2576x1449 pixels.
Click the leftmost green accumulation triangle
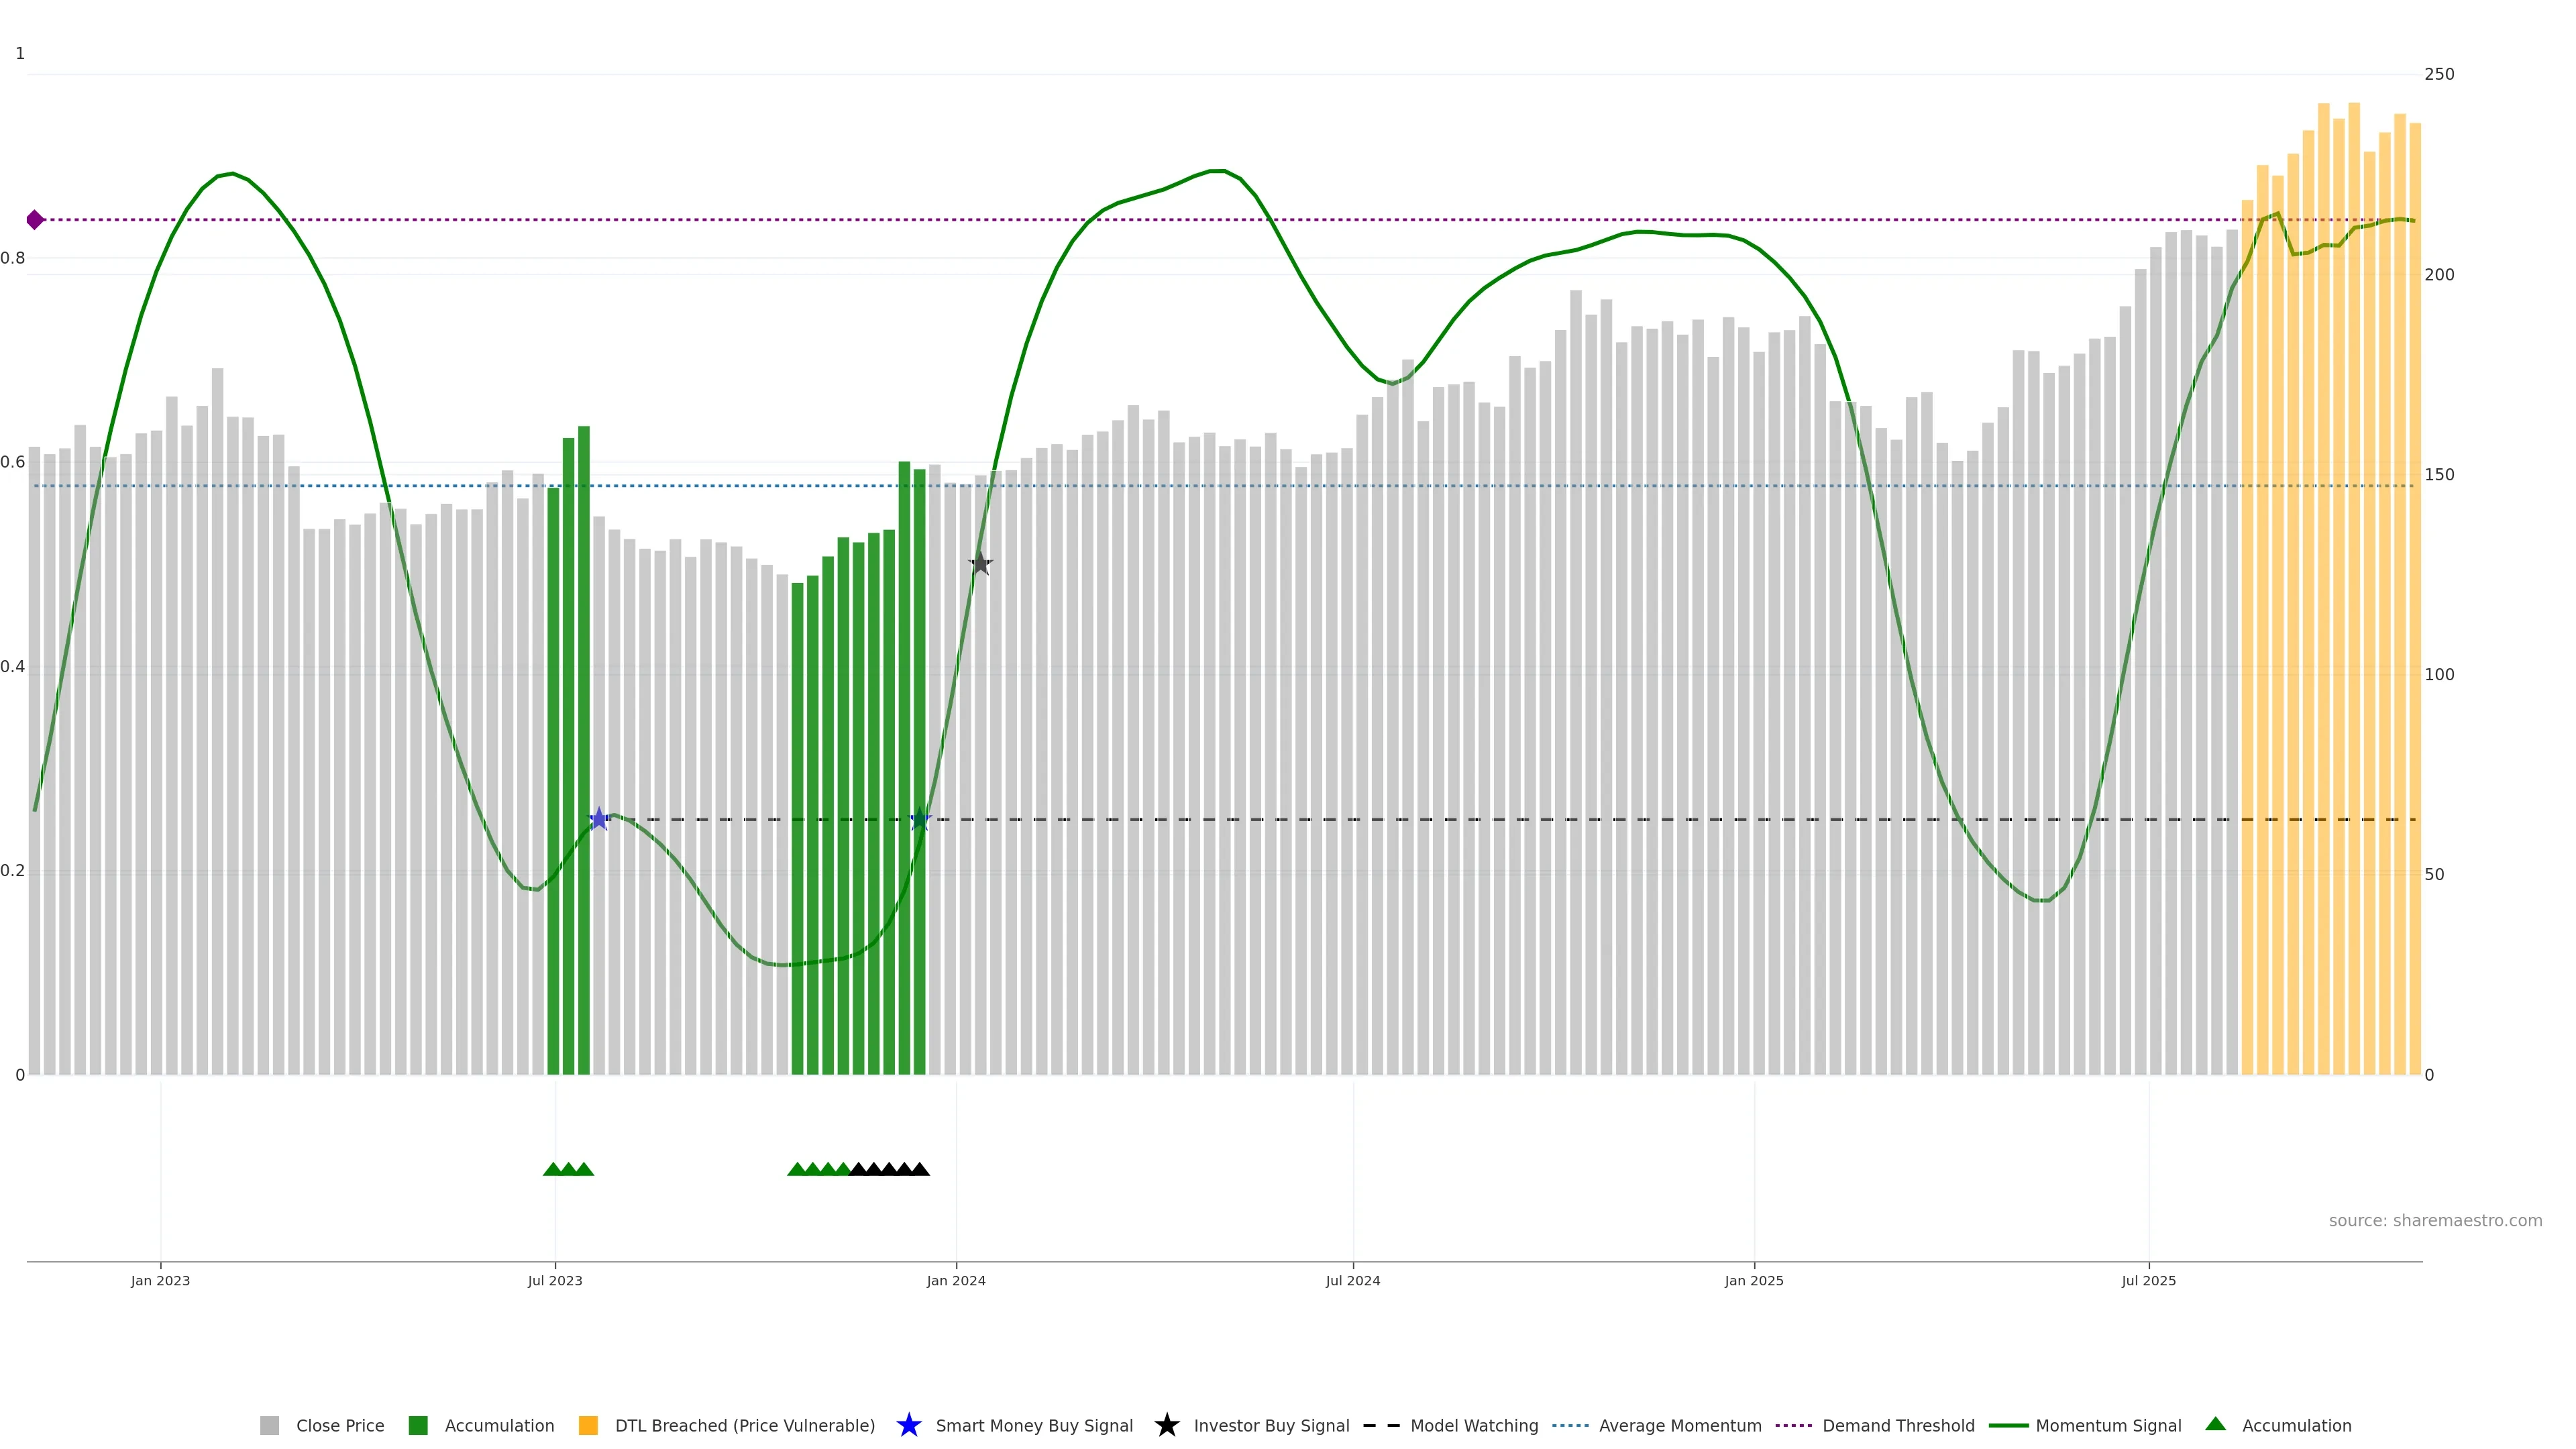click(552, 1169)
